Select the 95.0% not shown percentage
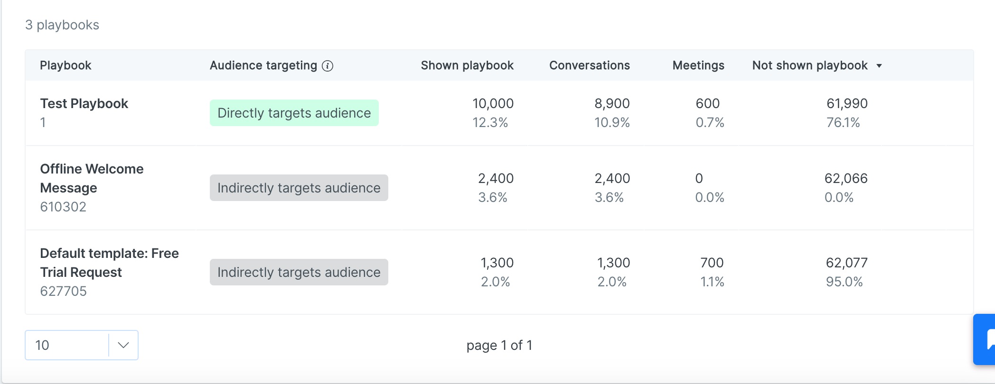The height and width of the screenshot is (384, 995). click(x=844, y=282)
